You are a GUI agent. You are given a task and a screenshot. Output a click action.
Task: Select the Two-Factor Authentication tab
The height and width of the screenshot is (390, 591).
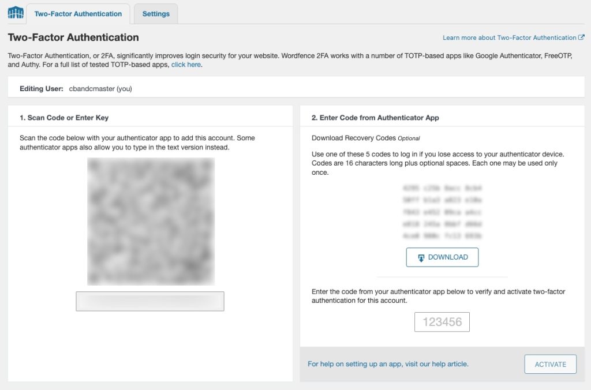(78, 14)
